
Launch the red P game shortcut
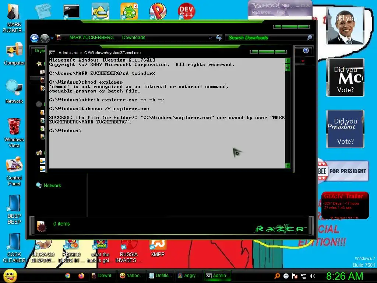[158, 11]
